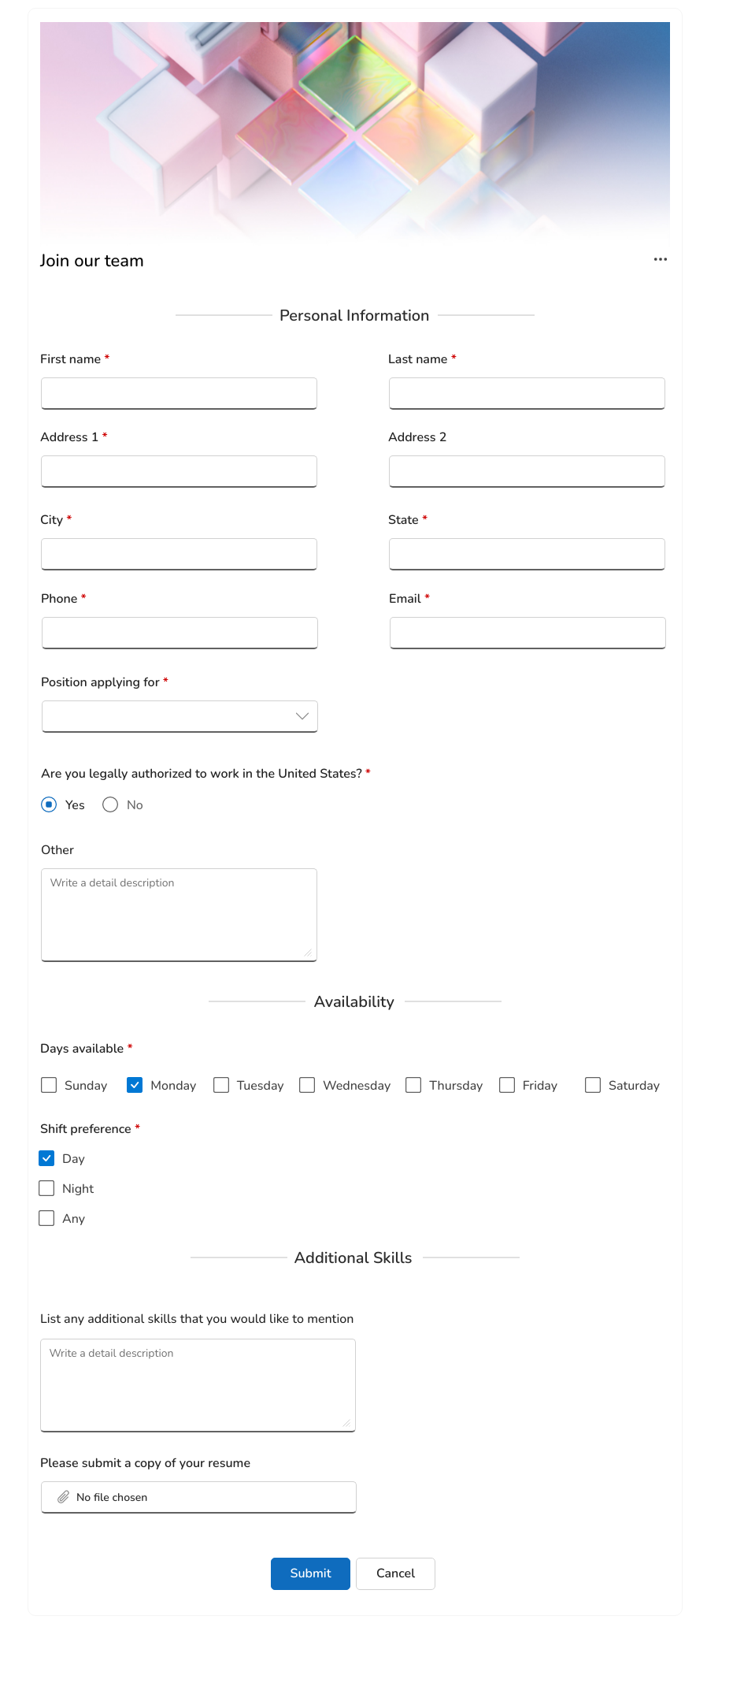Image resolution: width=733 pixels, height=1694 pixels.
Task: Click the Submit button
Action: [309, 1573]
